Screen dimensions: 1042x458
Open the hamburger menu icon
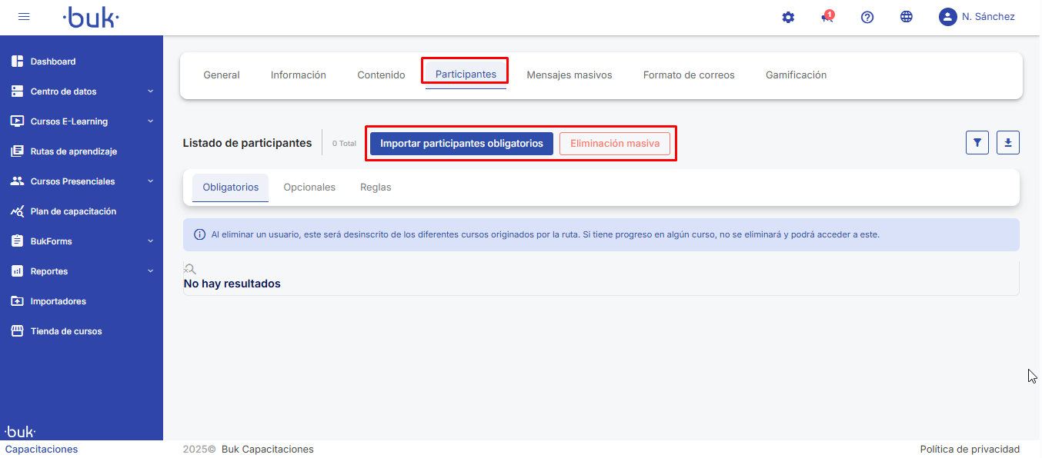[x=24, y=17]
